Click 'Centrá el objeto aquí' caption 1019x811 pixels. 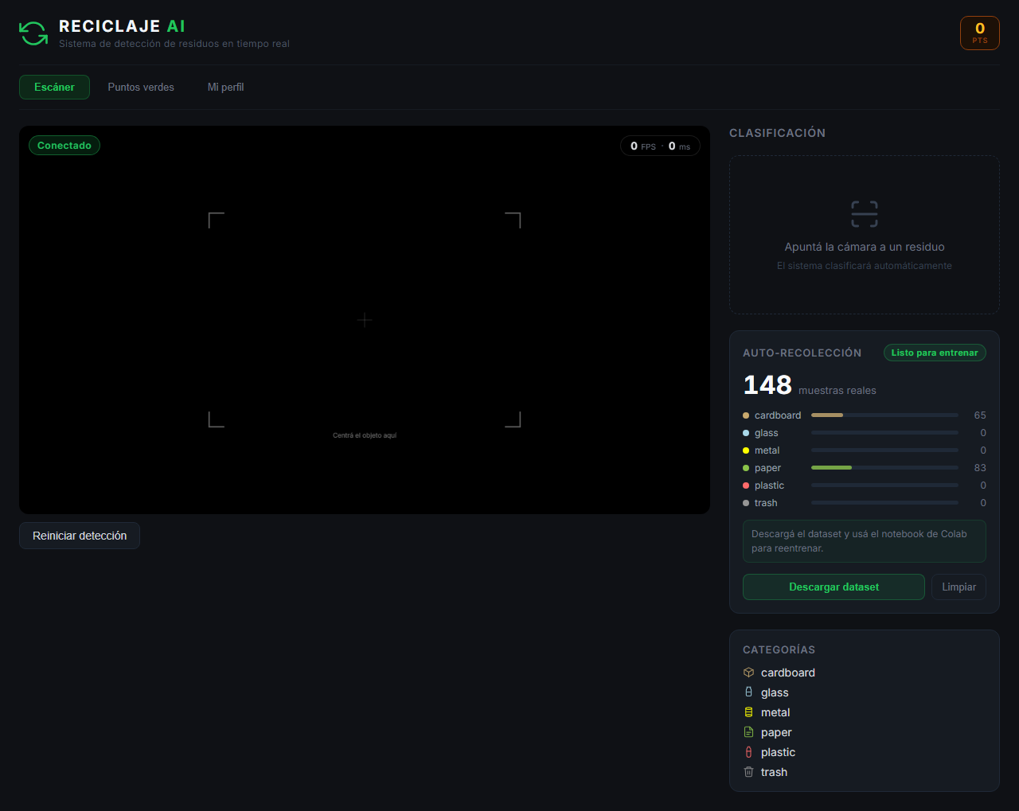(365, 435)
